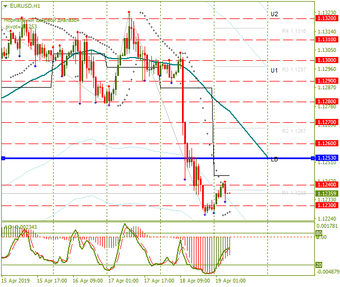Select the green current price label 1.12359
340x287 pixels.
(x=327, y=194)
